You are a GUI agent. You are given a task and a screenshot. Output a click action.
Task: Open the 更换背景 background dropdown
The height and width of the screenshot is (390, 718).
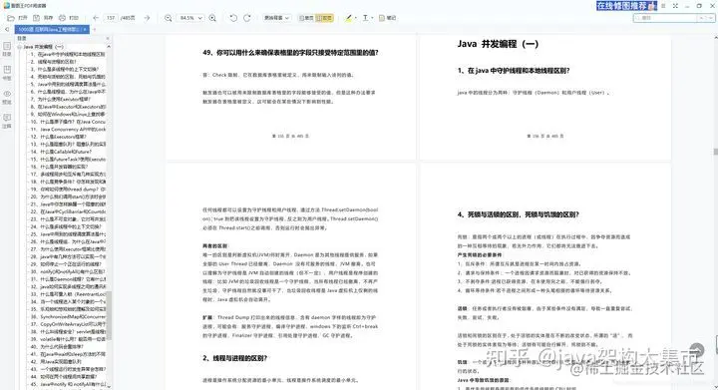[x=276, y=18]
